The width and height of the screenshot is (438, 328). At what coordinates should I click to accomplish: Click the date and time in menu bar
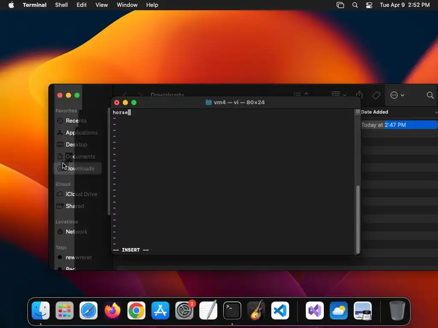pos(405,5)
